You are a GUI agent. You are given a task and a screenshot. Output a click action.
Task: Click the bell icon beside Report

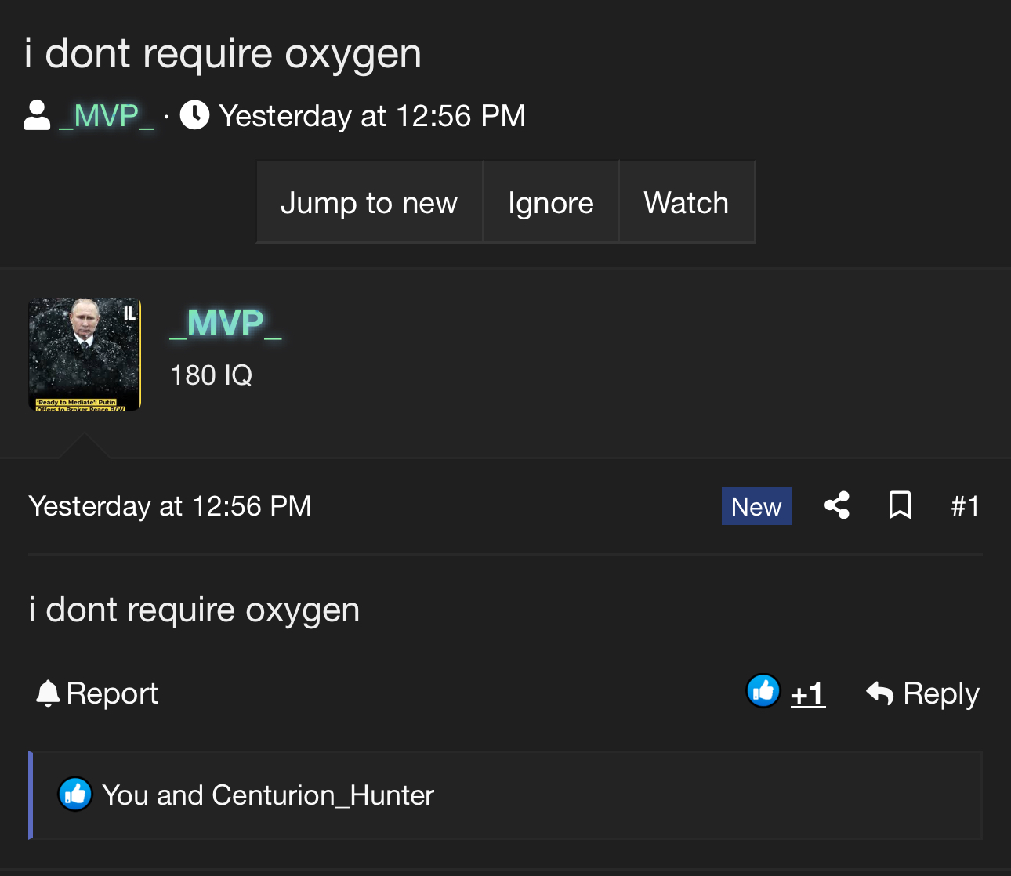(48, 693)
